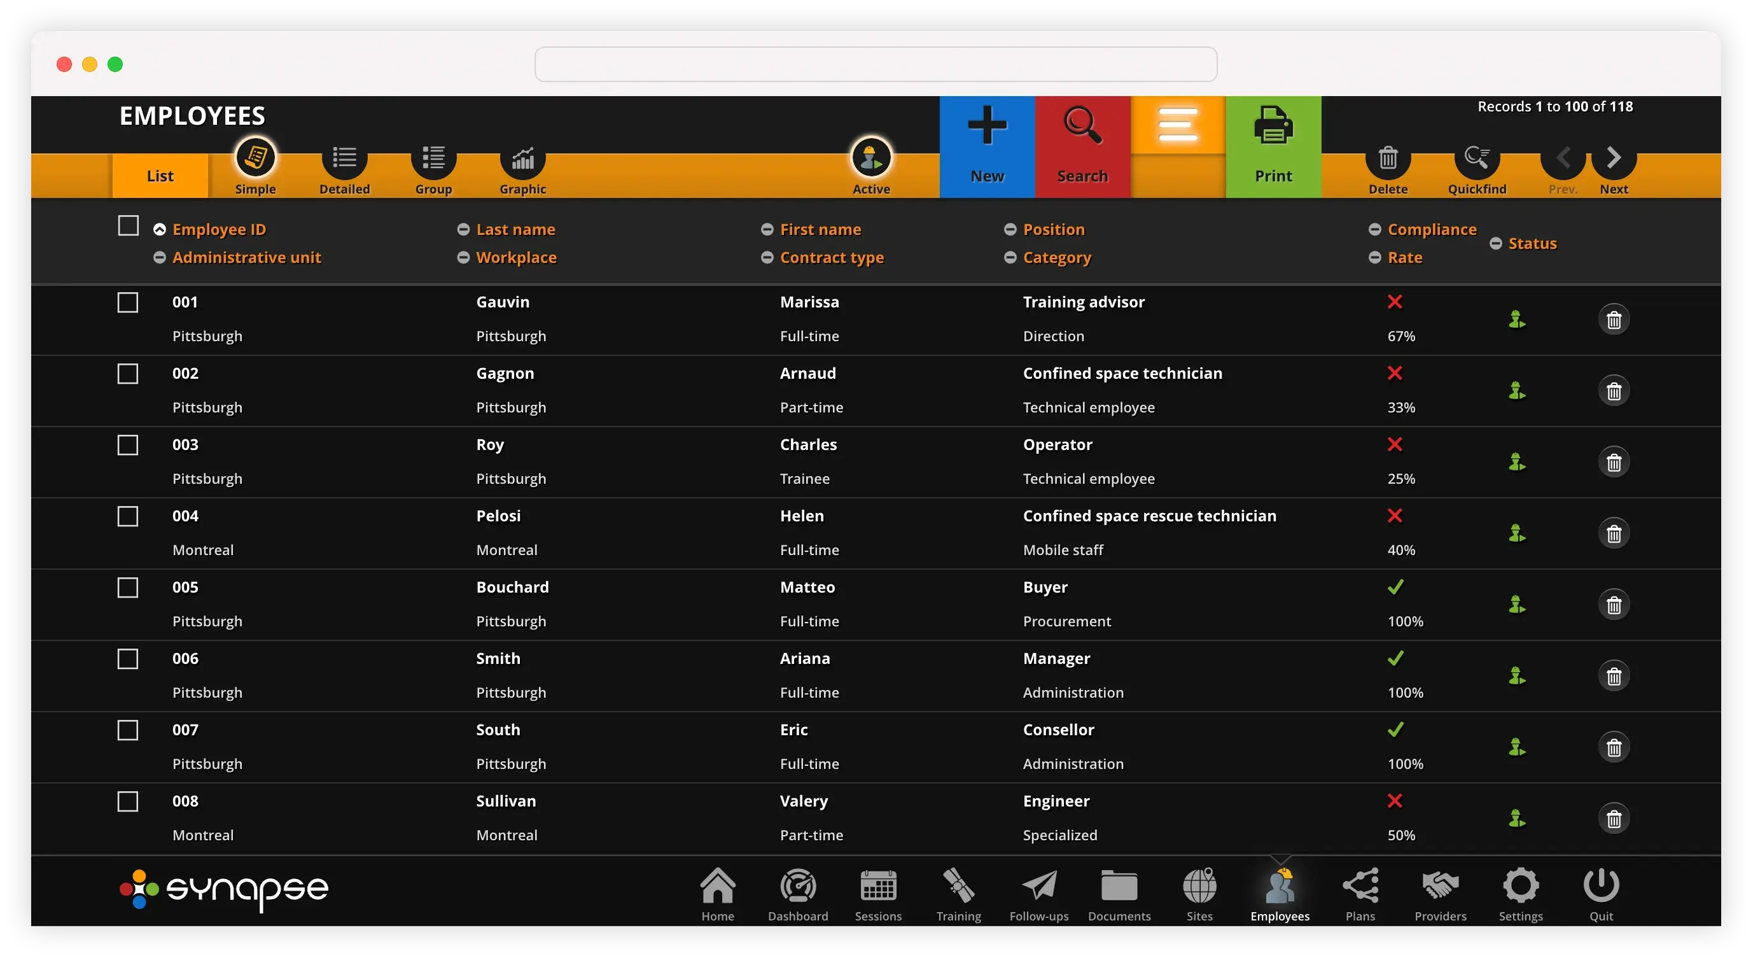This screenshot has width=1753, height=958.
Task: Open the Search tool
Action: (1082, 143)
